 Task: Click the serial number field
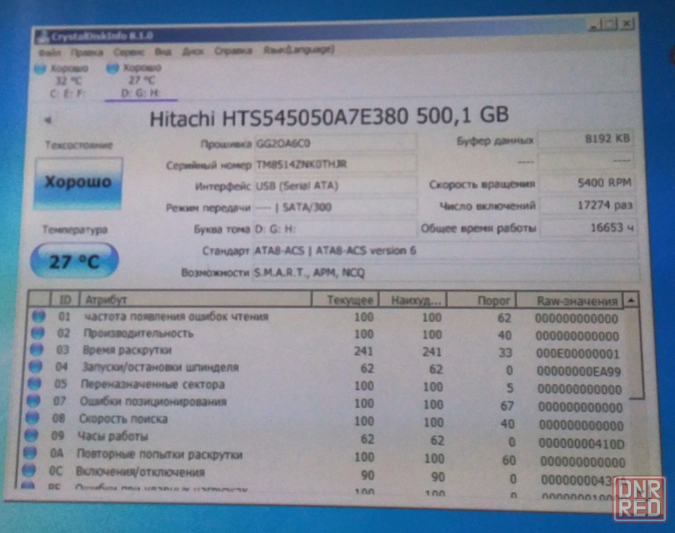coord(335,165)
